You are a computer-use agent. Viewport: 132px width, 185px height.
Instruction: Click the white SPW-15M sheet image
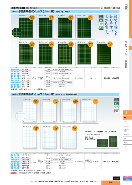[49, 138]
